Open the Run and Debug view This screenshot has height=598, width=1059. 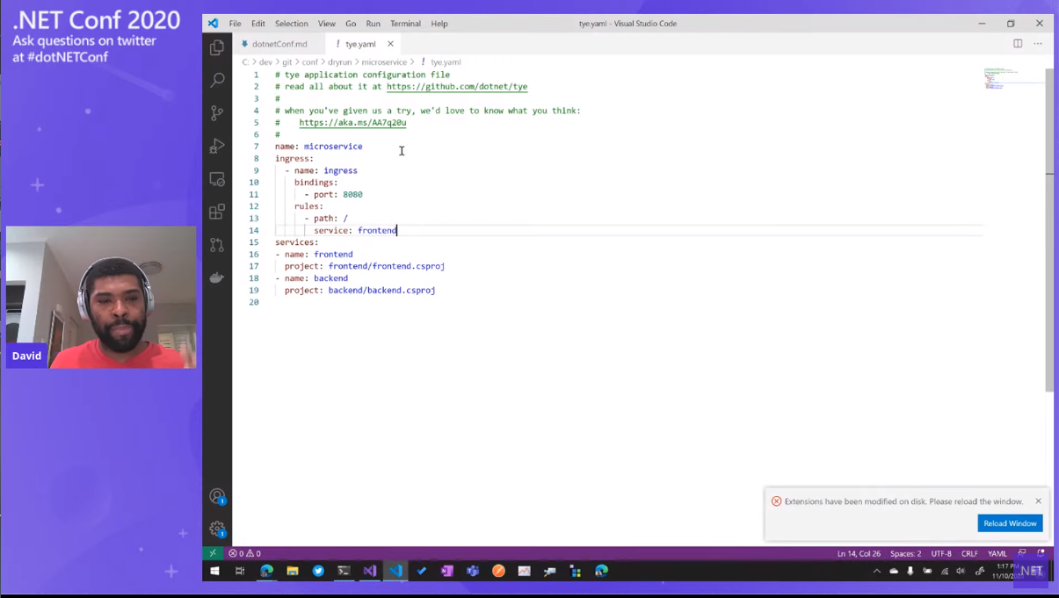217,147
